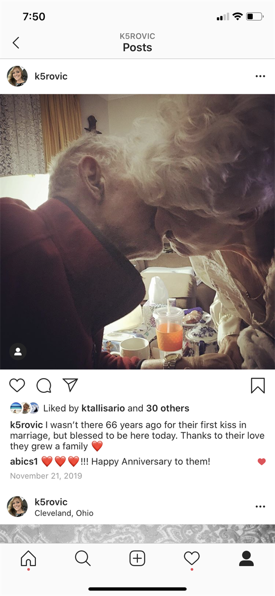View the 30 others who liked
The image size is (275, 596).
(168, 408)
